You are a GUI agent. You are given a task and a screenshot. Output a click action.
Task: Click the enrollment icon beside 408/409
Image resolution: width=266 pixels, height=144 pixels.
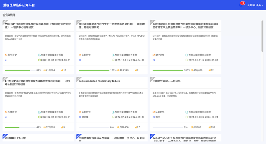click(192, 70)
